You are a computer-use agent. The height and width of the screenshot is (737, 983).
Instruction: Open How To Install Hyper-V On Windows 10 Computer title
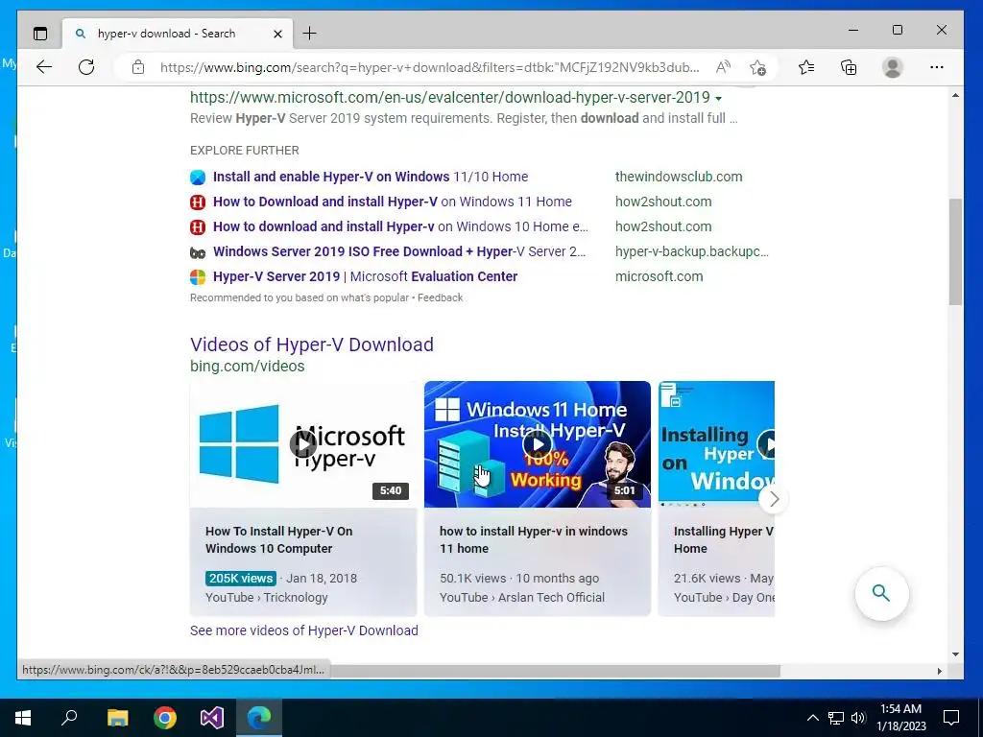279,539
